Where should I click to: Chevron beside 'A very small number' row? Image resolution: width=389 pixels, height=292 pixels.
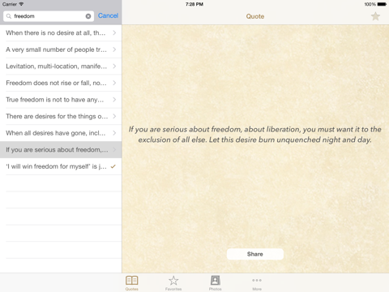click(x=114, y=49)
